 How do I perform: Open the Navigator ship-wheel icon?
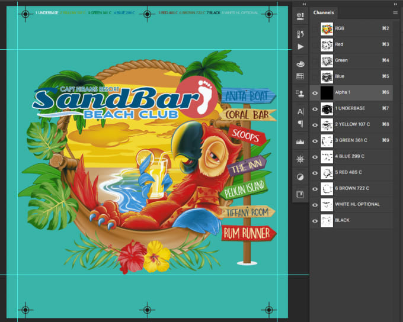pyautogui.click(x=300, y=159)
